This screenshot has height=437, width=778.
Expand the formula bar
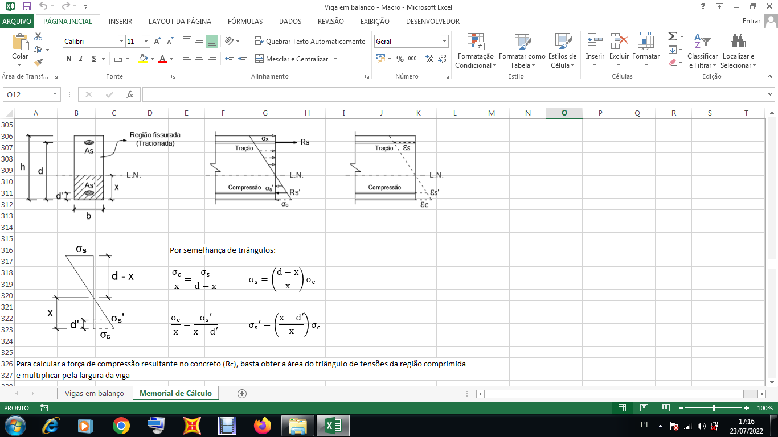(x=771, y=94)
